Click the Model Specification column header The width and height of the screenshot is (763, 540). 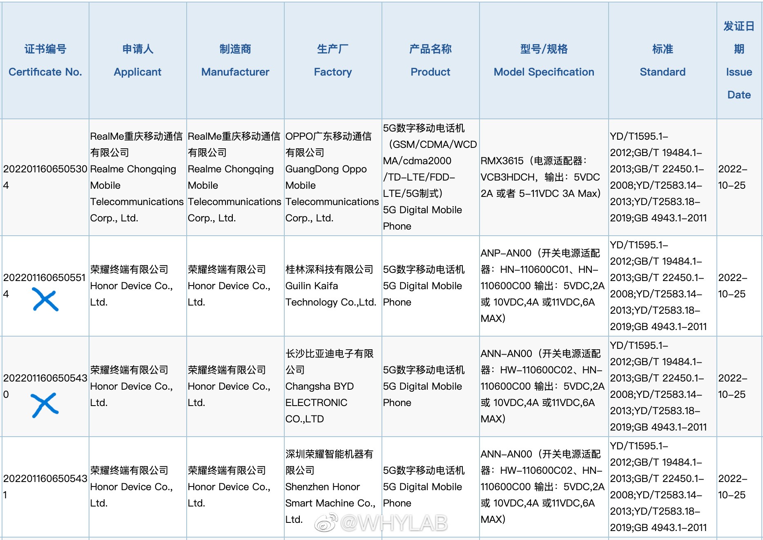(x=544, y=60)
